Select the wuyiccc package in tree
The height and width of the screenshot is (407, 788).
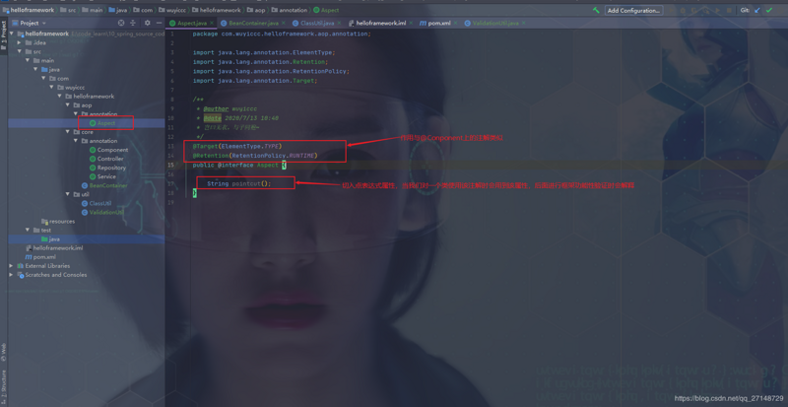pyautogui.click(x=71, y=87)
